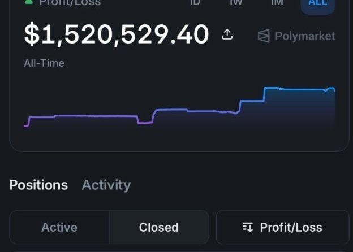The height and width of the screenshot is (252, 353).
Task: Click the green Profit/Loss indicator icon
Action: pyautogui.click(x=28, y=2)
